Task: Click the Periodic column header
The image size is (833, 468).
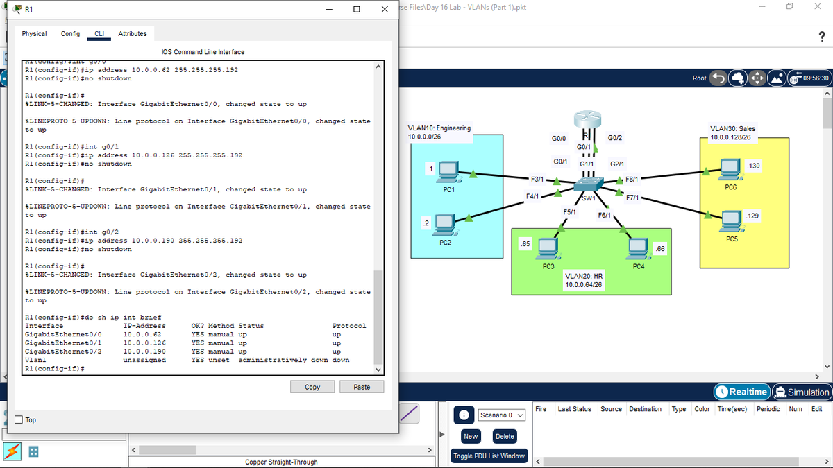Action: 768,409
